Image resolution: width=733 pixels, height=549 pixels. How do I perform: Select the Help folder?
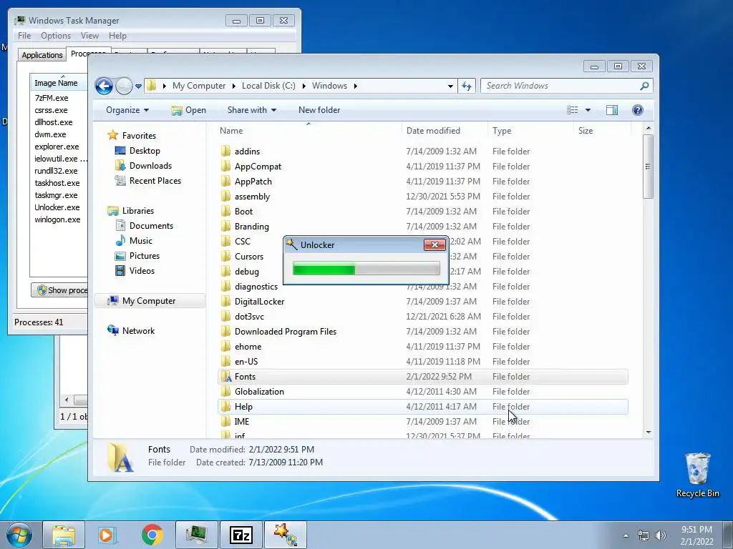[x=422, y=407]
